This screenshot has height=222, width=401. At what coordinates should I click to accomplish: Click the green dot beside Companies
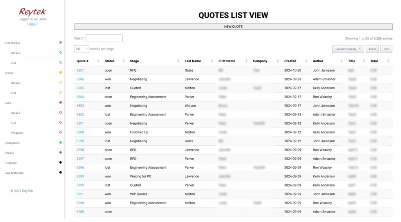[60, 143]
